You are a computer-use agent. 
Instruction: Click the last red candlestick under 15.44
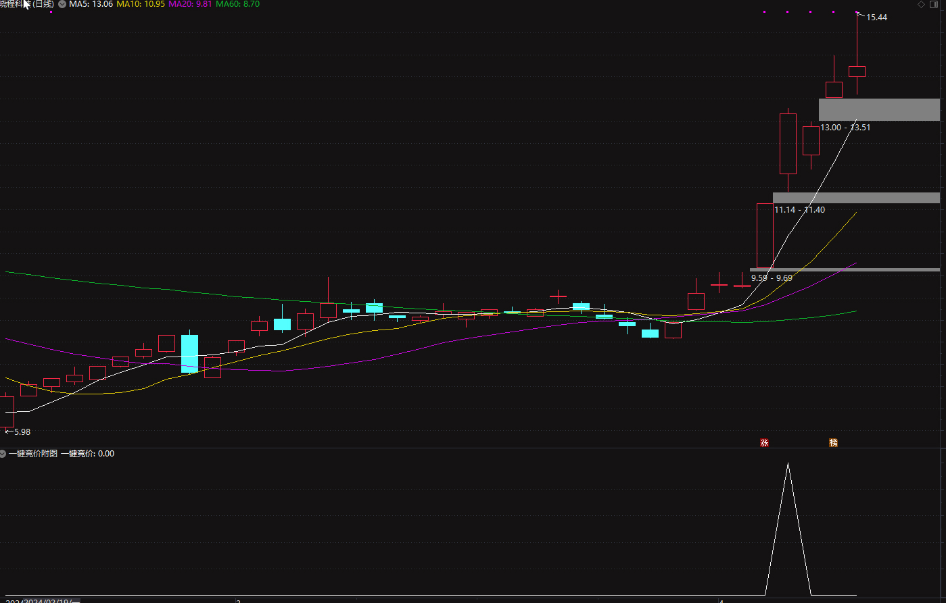click(x=857, y=72)
